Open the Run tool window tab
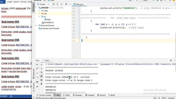This screenshot has height=99, width=176. 57,95
